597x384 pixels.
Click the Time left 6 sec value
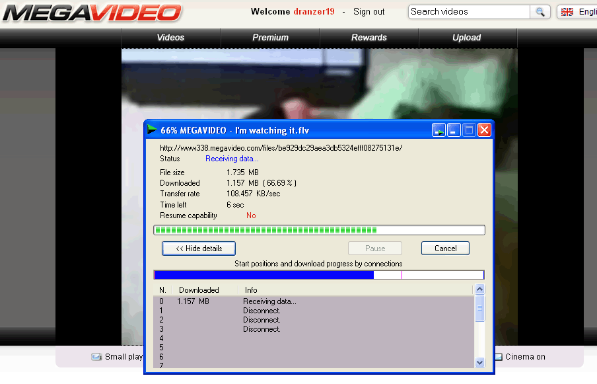coord(235,205)
